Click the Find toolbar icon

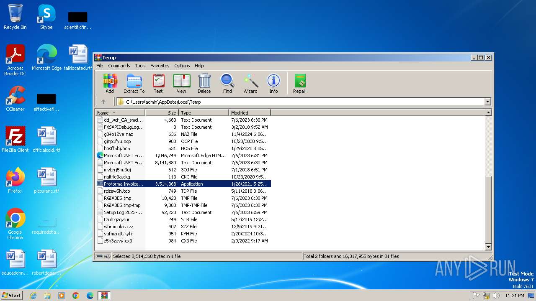click(x=227, y=84)
